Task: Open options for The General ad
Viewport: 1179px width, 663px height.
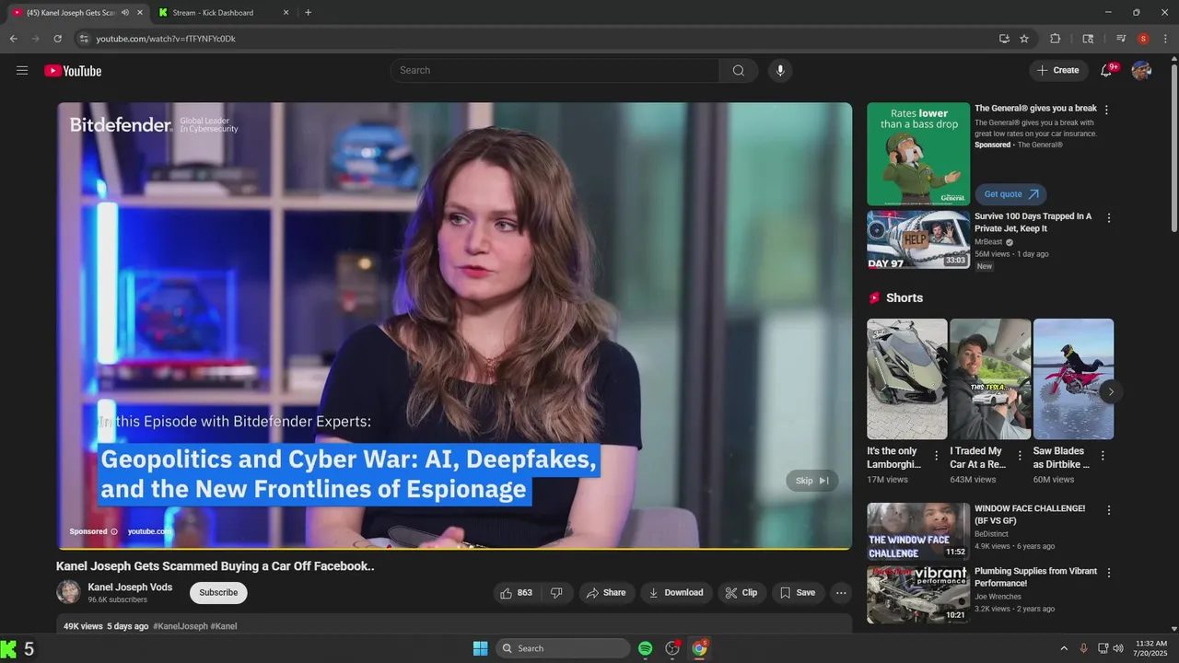Action: 1106,110
